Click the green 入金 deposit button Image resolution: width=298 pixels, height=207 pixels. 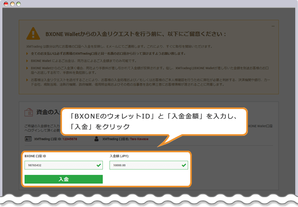pos(64,179)
